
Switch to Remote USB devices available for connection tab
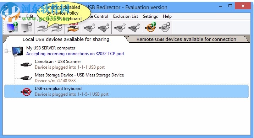tap(186, 39)
